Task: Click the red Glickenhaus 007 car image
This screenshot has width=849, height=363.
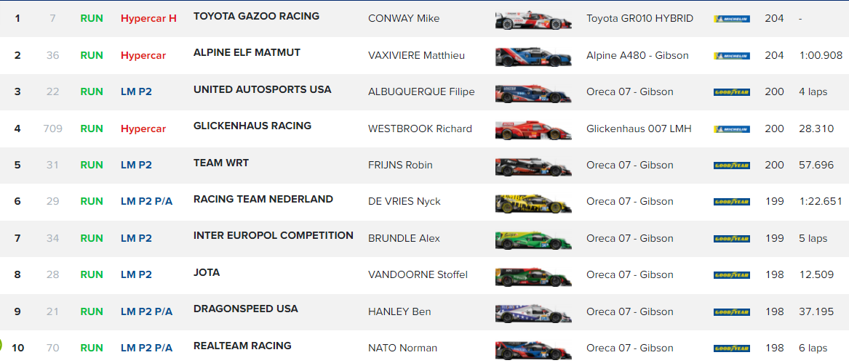Action: (x=533, y=130)
